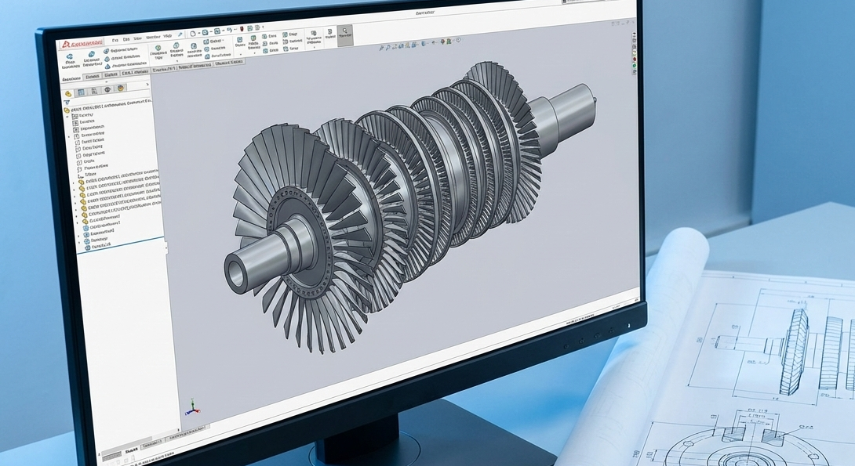Open the DisplayManager sphere icon tab
Viewport: 855px width, 466px height.
coord(120,89)
